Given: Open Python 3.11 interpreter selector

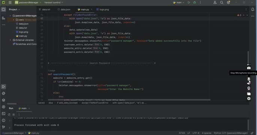Looking at the screenshot, I should point(231,133).
